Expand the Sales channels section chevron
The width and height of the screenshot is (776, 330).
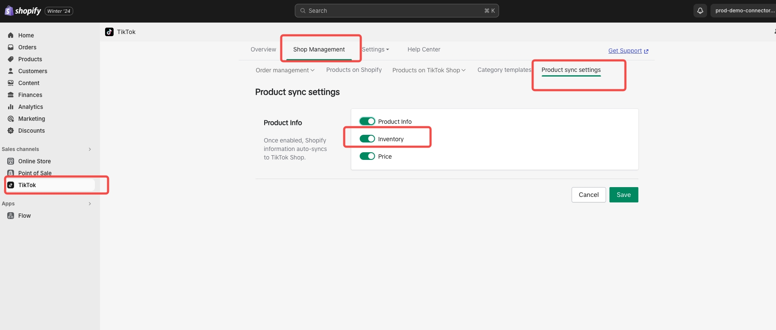(90, 149)
